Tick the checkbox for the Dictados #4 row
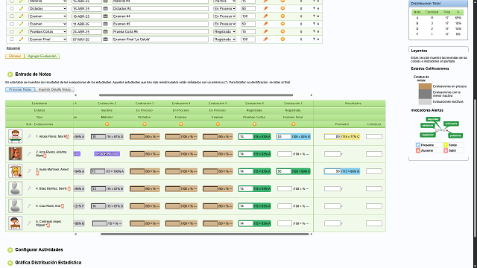Image resolution: width=477 pixels, height=268 pixels. (x=12, y=8)
